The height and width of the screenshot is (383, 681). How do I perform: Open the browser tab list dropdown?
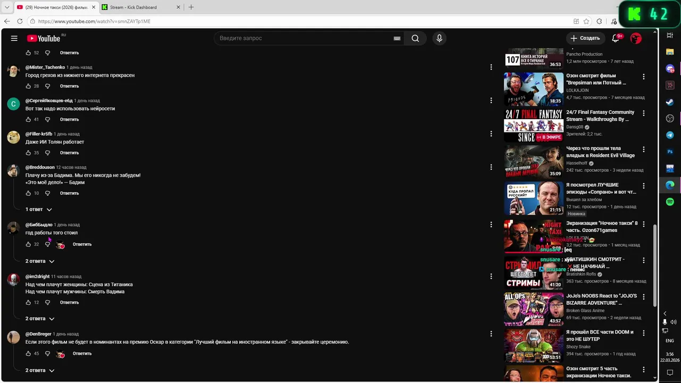tap(7, 7)
